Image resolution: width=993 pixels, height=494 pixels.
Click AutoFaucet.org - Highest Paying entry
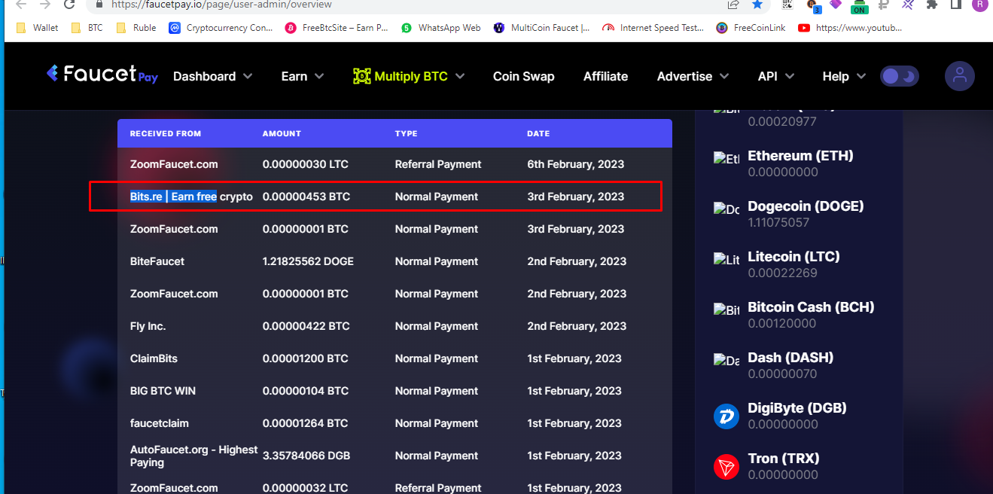[193, 456]
